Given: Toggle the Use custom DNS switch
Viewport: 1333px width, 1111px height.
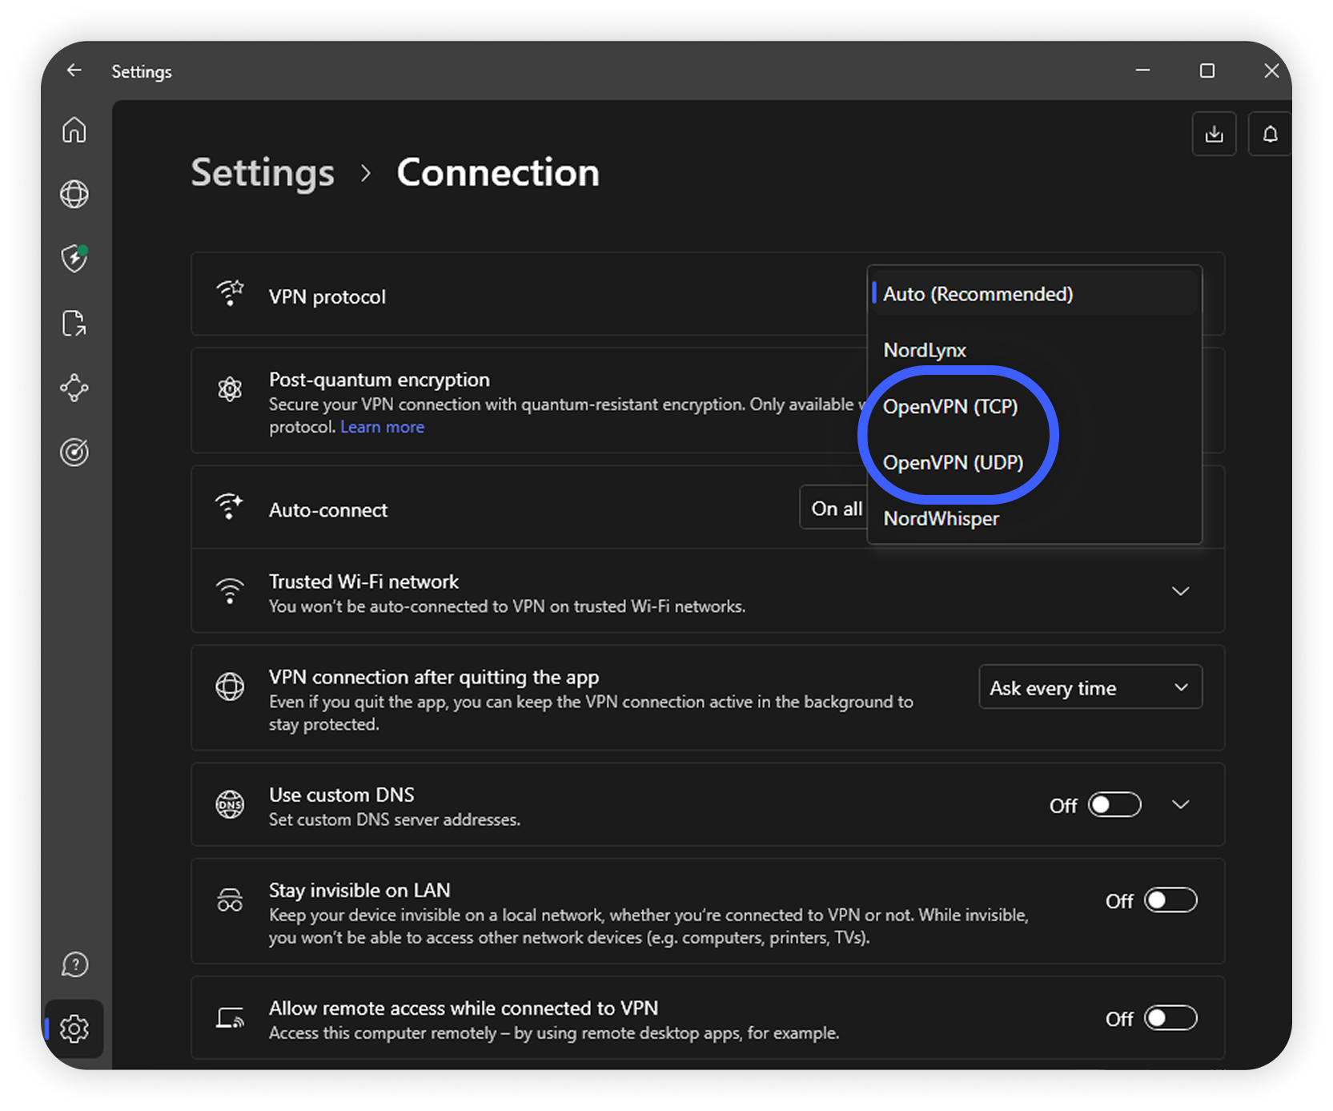Looking at the screenshot, I should (x=1114, y=804).
